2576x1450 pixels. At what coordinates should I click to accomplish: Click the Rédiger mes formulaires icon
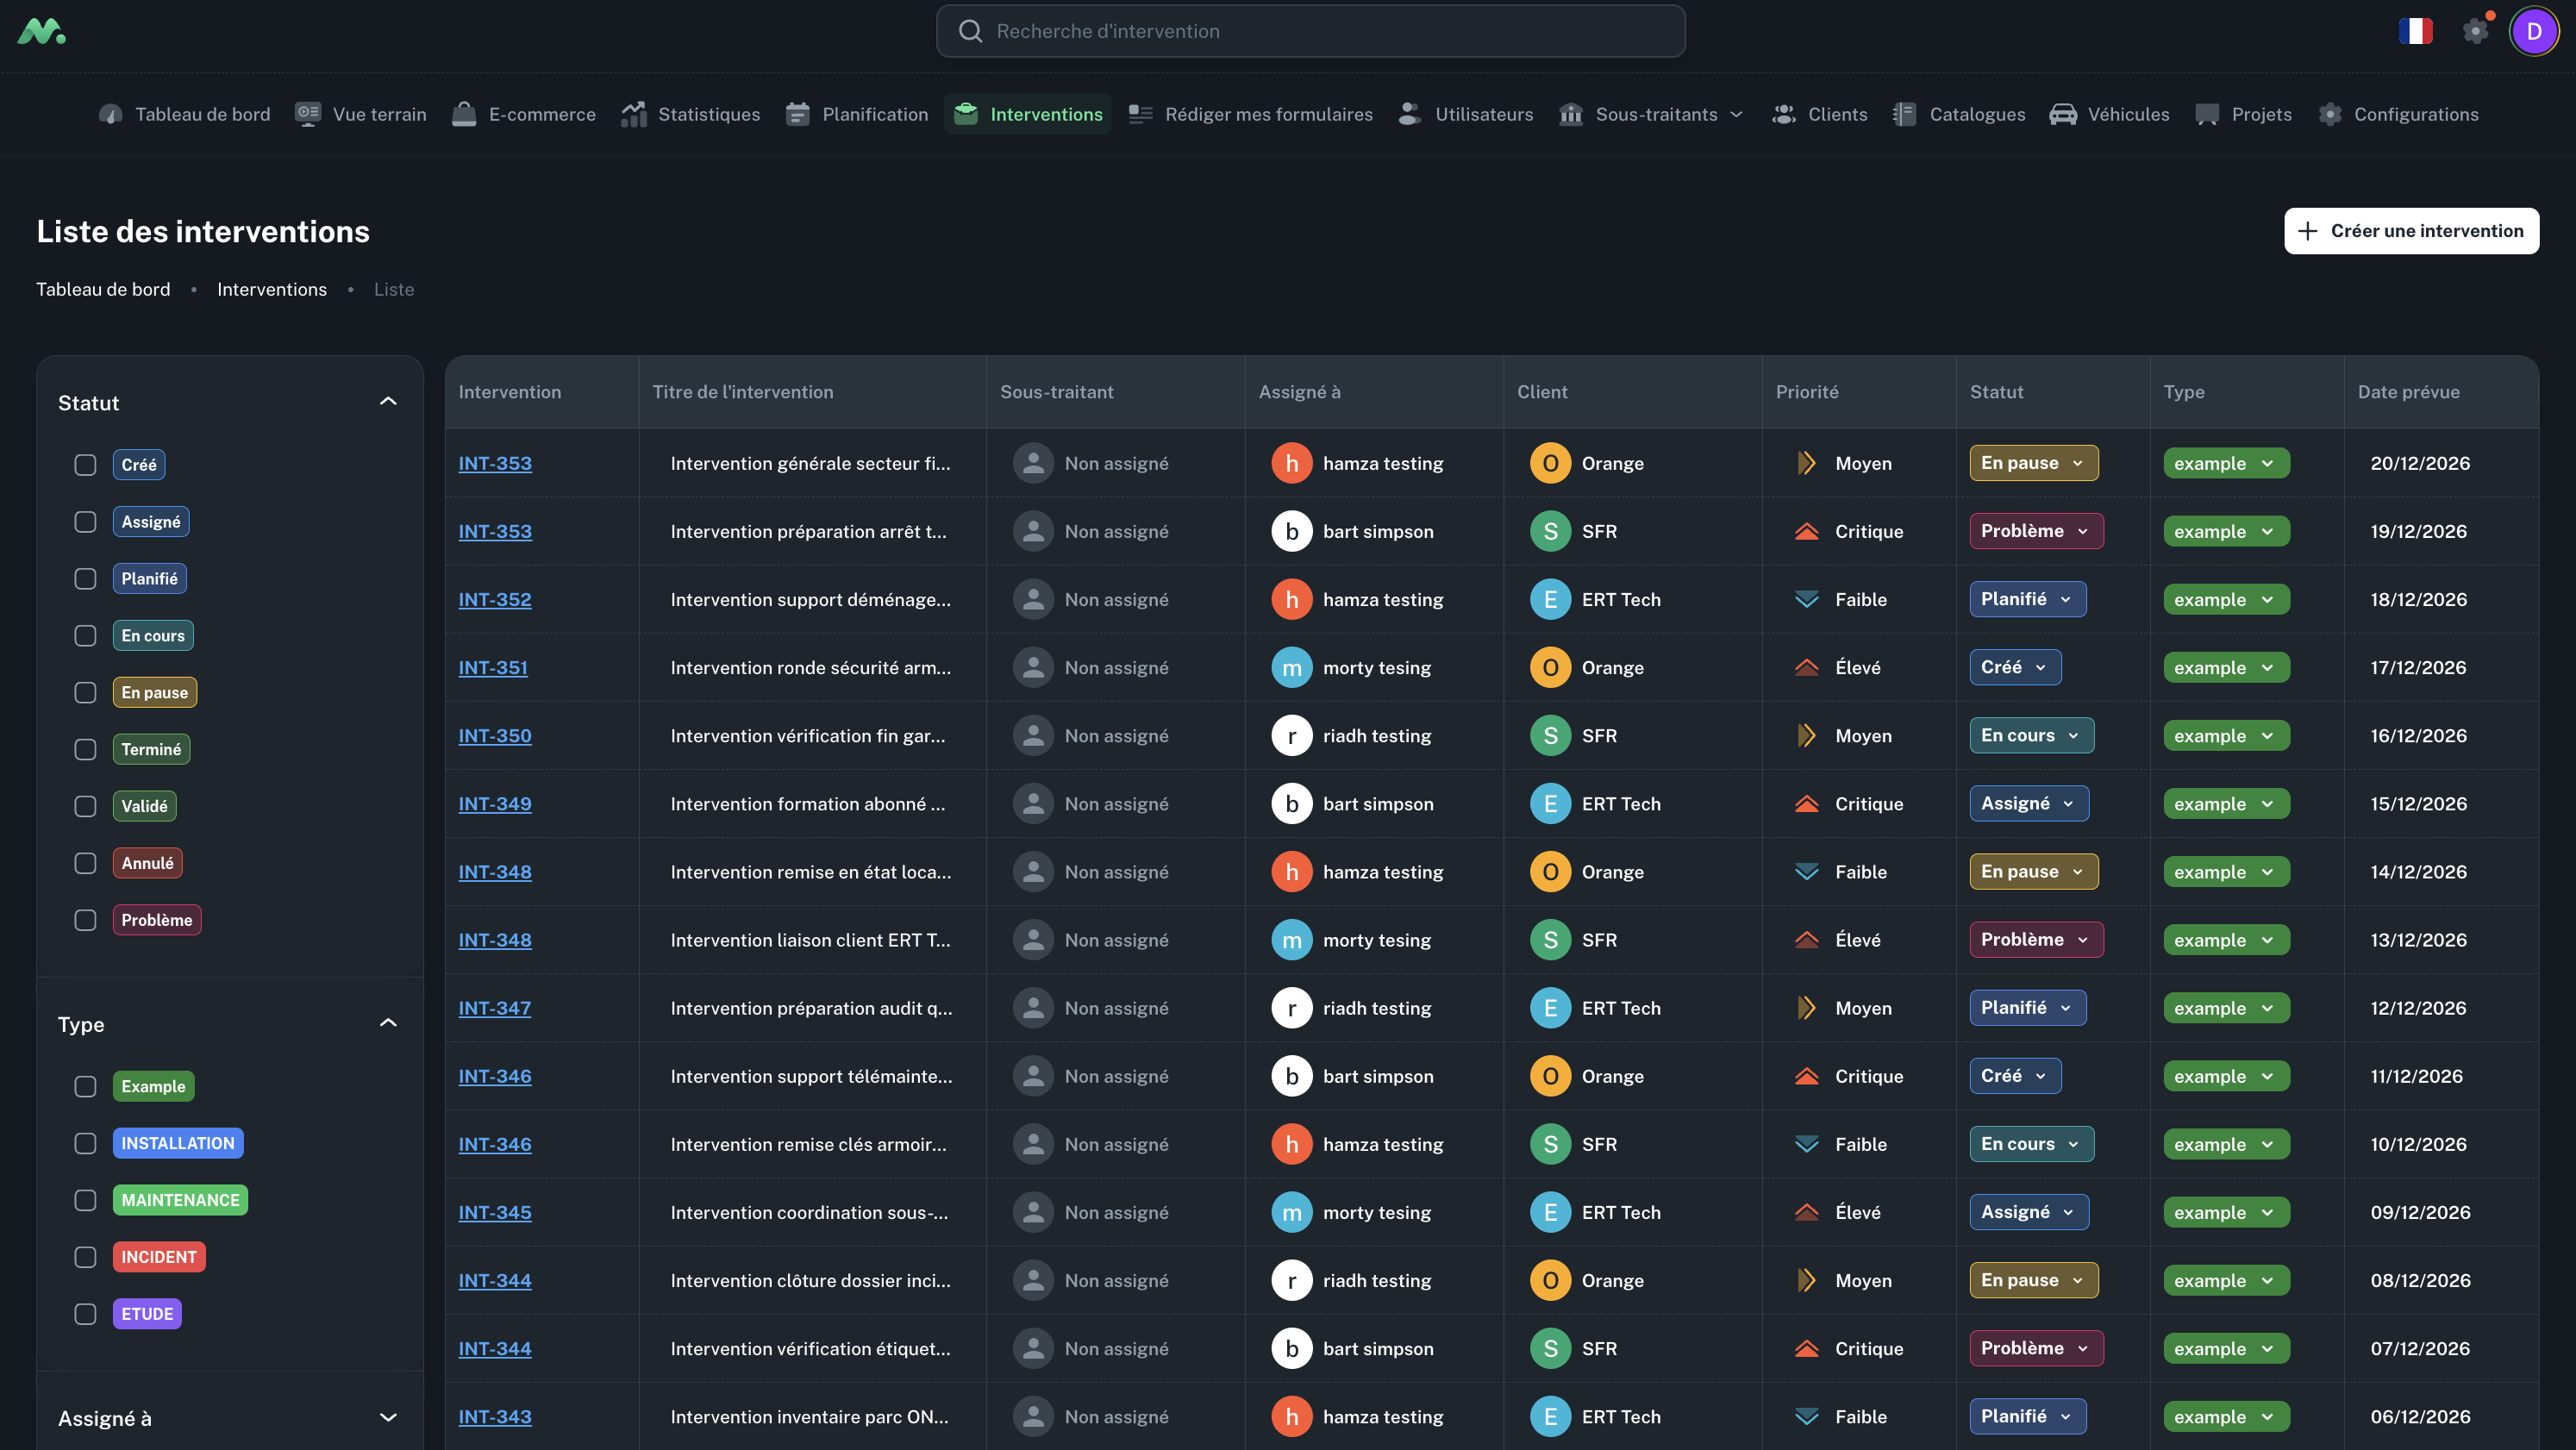(x=1141, y=114)
